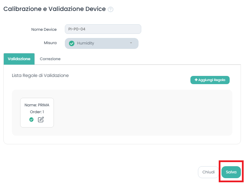The height and width of the screenshot is (185, 245).
Task: Click the green check icon on PRIMA rule
Action: 31,119
